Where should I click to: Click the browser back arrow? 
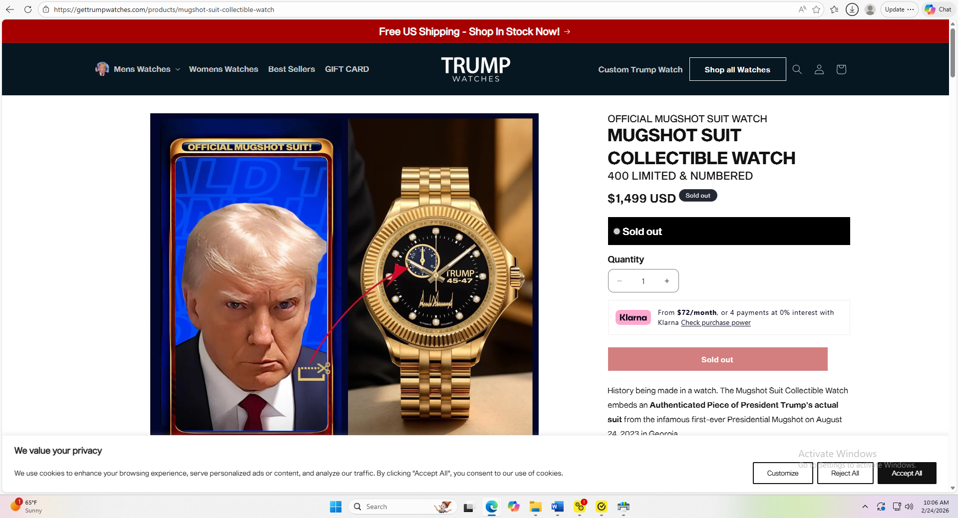(10, 9)
